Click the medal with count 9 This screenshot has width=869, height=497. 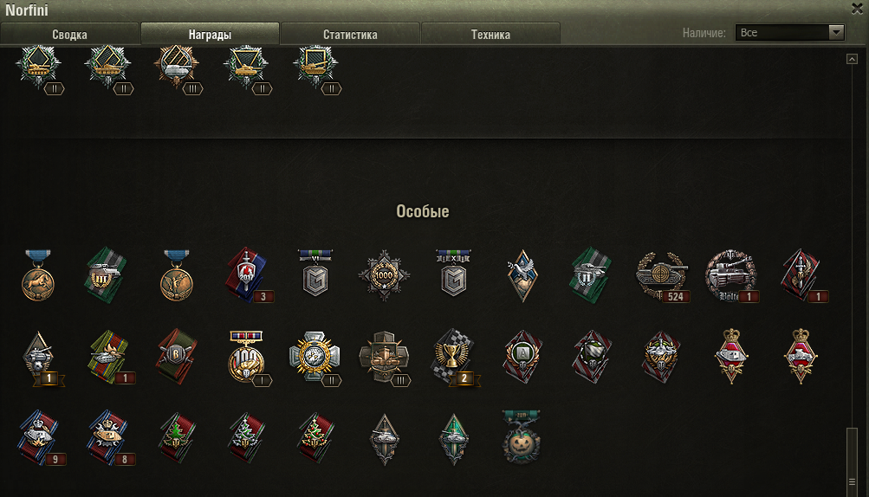pos(40,438)
